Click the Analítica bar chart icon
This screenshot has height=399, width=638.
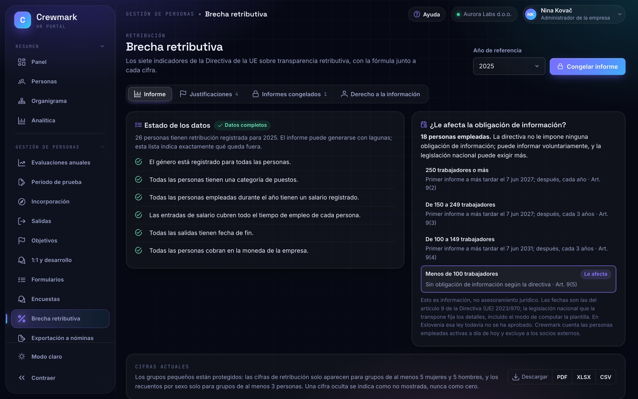[22, 121]
